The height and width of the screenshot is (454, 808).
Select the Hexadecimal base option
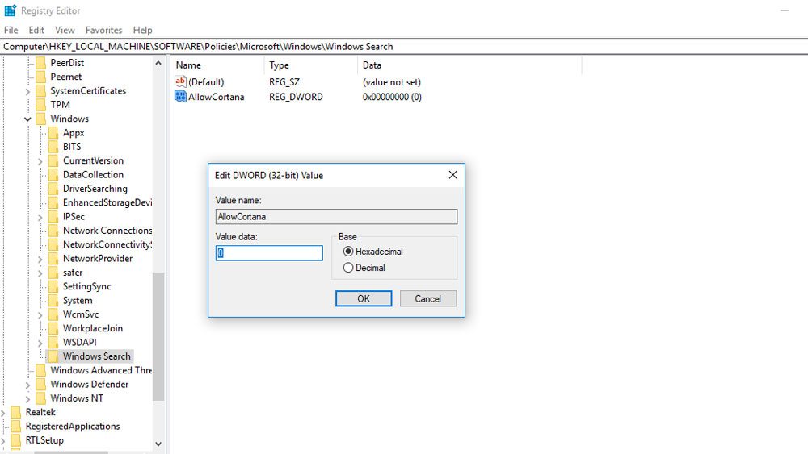click(348, 252)
